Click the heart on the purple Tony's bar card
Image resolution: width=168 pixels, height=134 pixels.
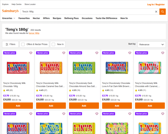point(31,114)
